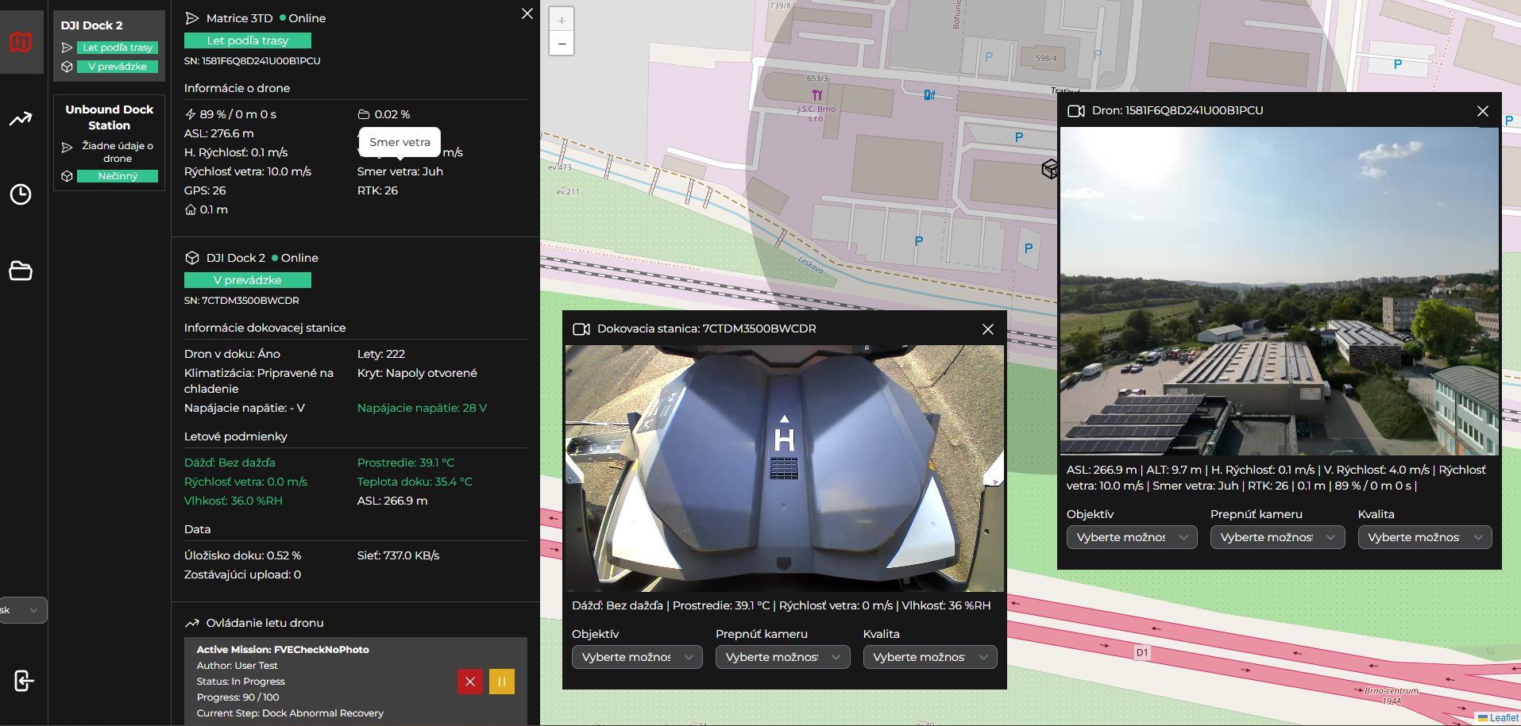Open the media folder sidebar icon
The height and width of the screenshot is (726, 1521).
pos(21,271)
